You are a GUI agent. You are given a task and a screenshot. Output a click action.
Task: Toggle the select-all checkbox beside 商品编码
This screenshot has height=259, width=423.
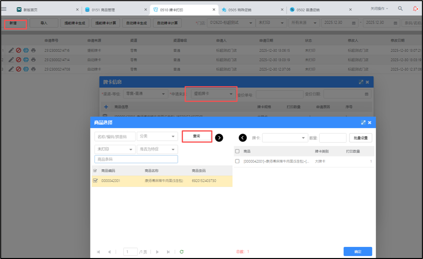(95, 171)
